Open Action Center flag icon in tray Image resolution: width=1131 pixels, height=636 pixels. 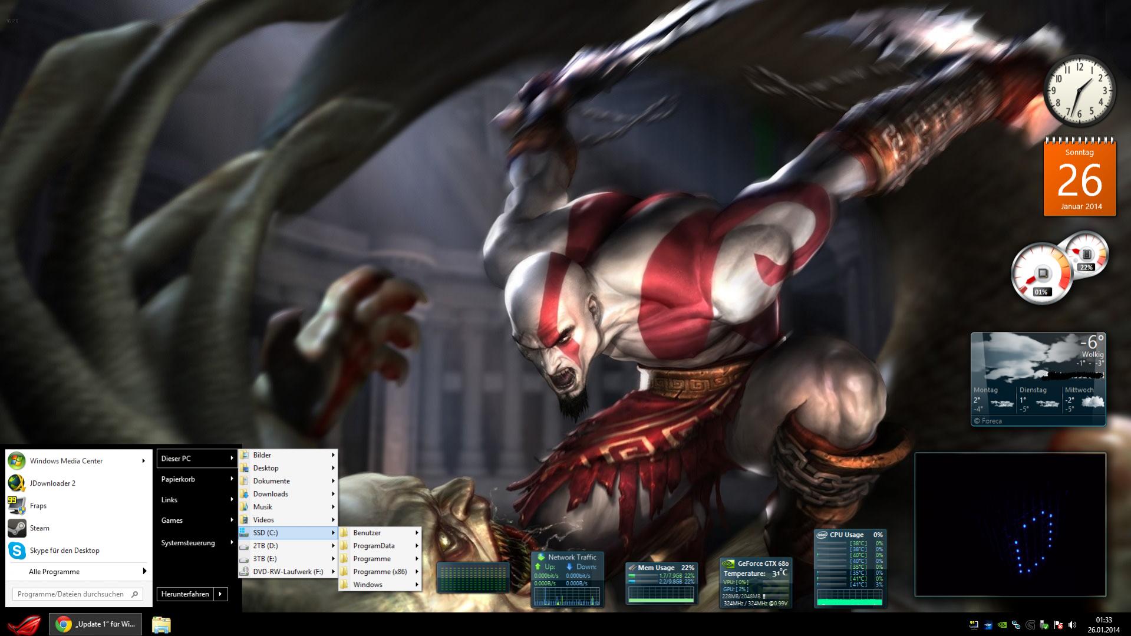tap(1059, 625)
